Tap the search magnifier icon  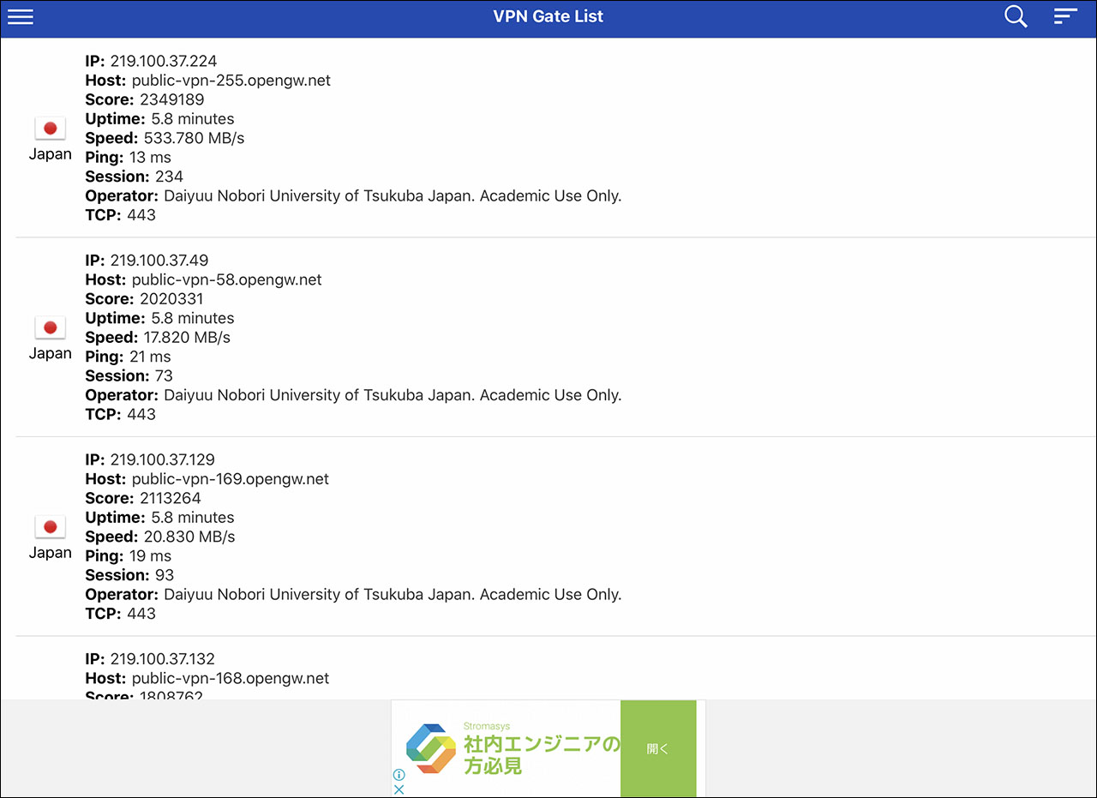[1016, 16]
